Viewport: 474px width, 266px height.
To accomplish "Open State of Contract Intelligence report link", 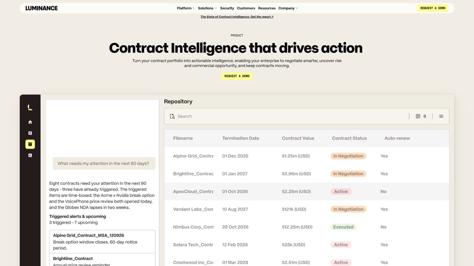I will click(x=237, y=17).
